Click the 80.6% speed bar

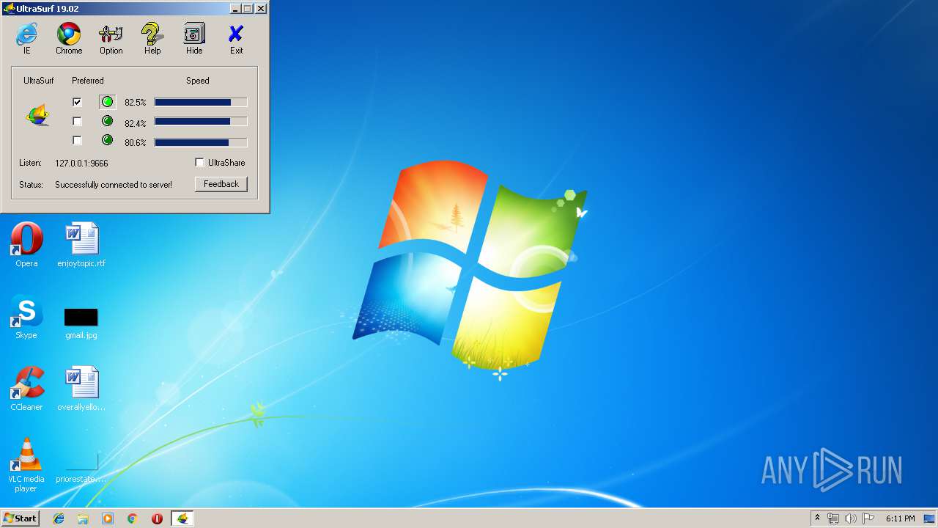[201, 142]
